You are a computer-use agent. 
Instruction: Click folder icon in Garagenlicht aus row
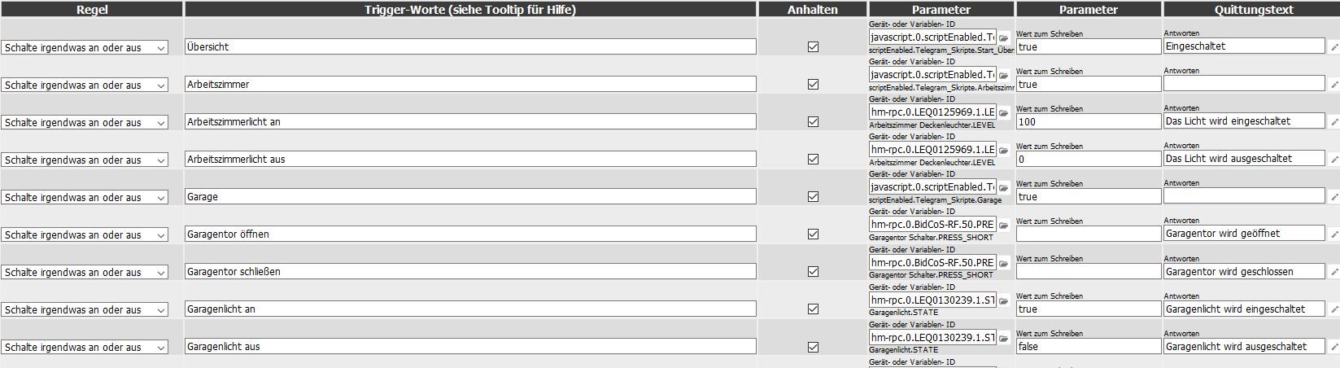click(1004, 338)
